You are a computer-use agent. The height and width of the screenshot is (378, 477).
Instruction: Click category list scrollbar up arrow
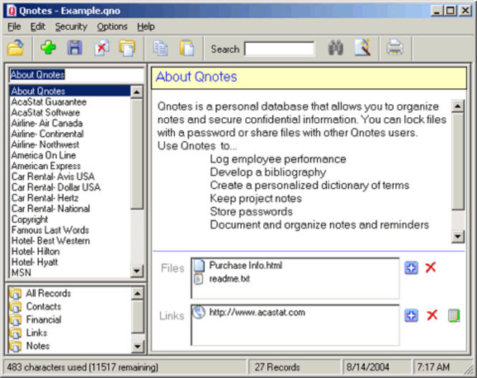tap(137, 293)
